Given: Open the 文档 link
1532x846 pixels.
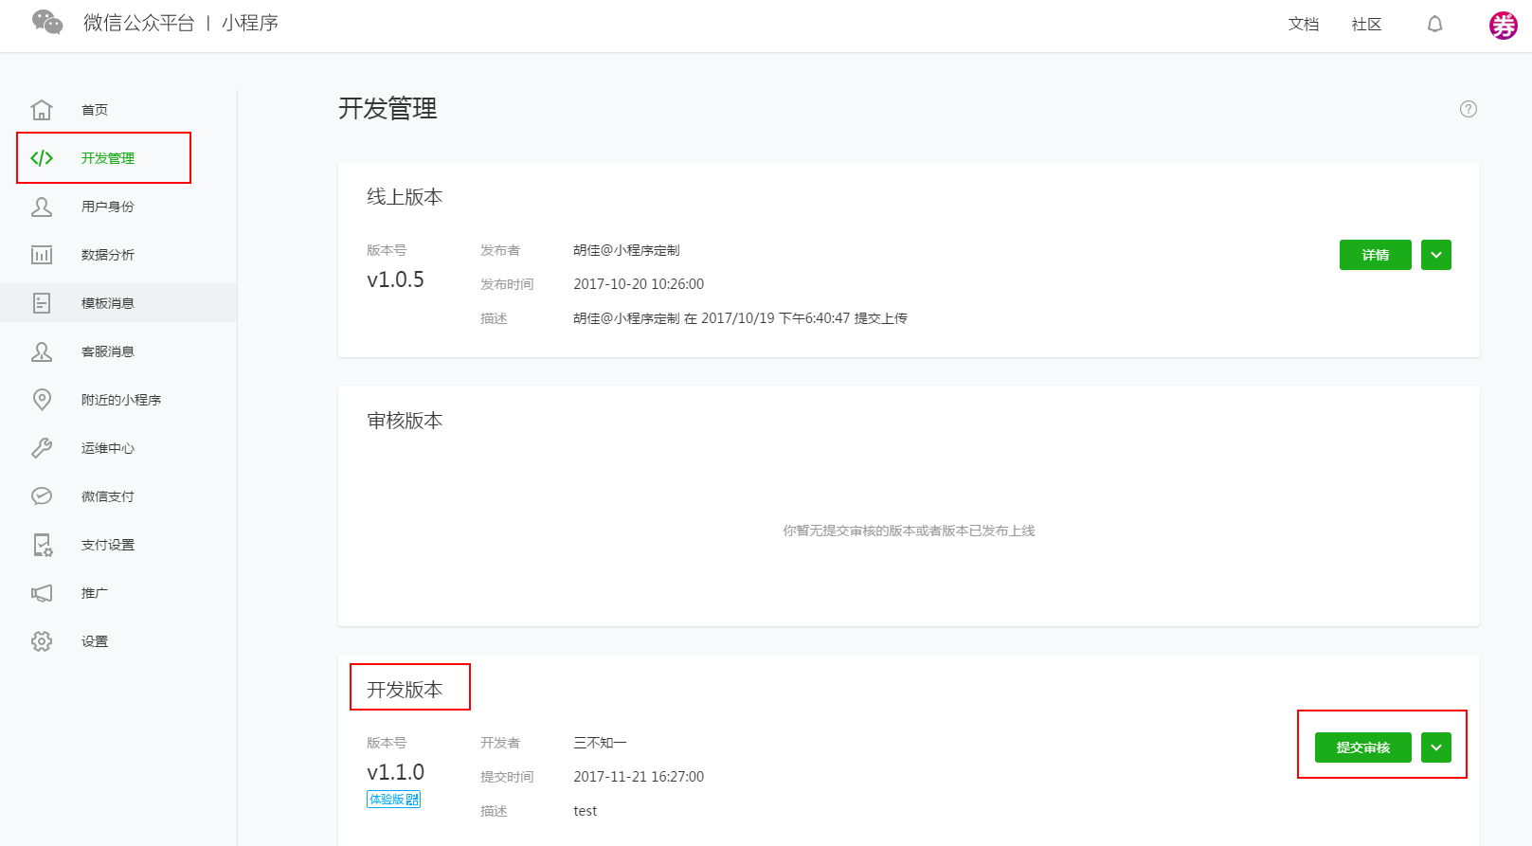Looking at the screenshot, I should tap(1303, 24).
